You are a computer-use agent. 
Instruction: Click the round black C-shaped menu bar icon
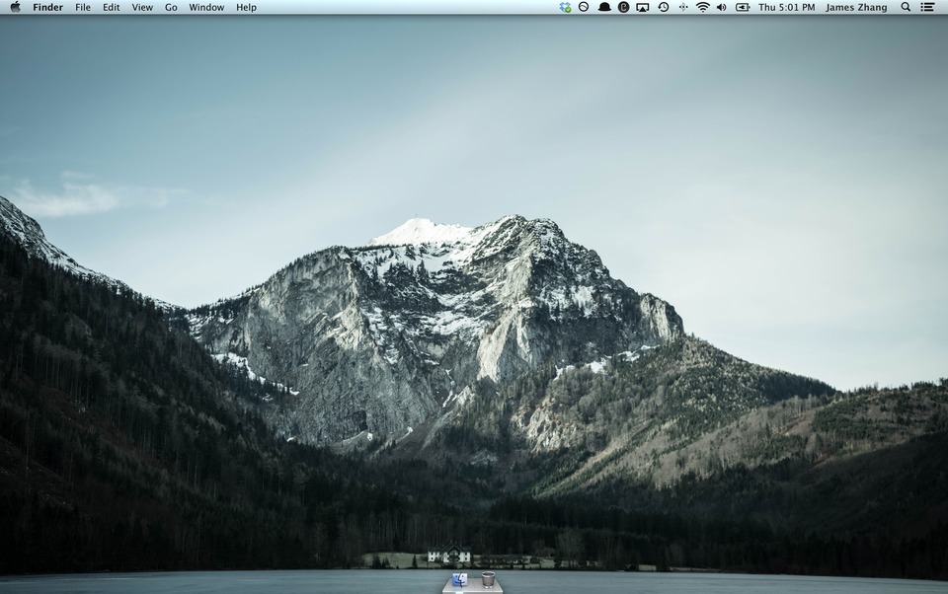(623, 7)
